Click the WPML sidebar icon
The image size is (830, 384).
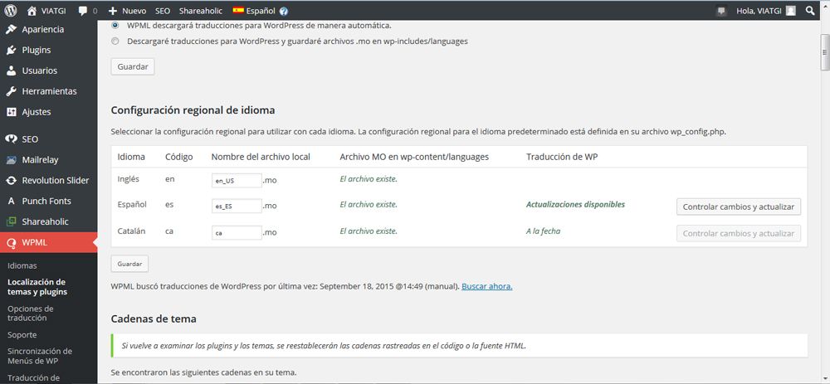11,243
